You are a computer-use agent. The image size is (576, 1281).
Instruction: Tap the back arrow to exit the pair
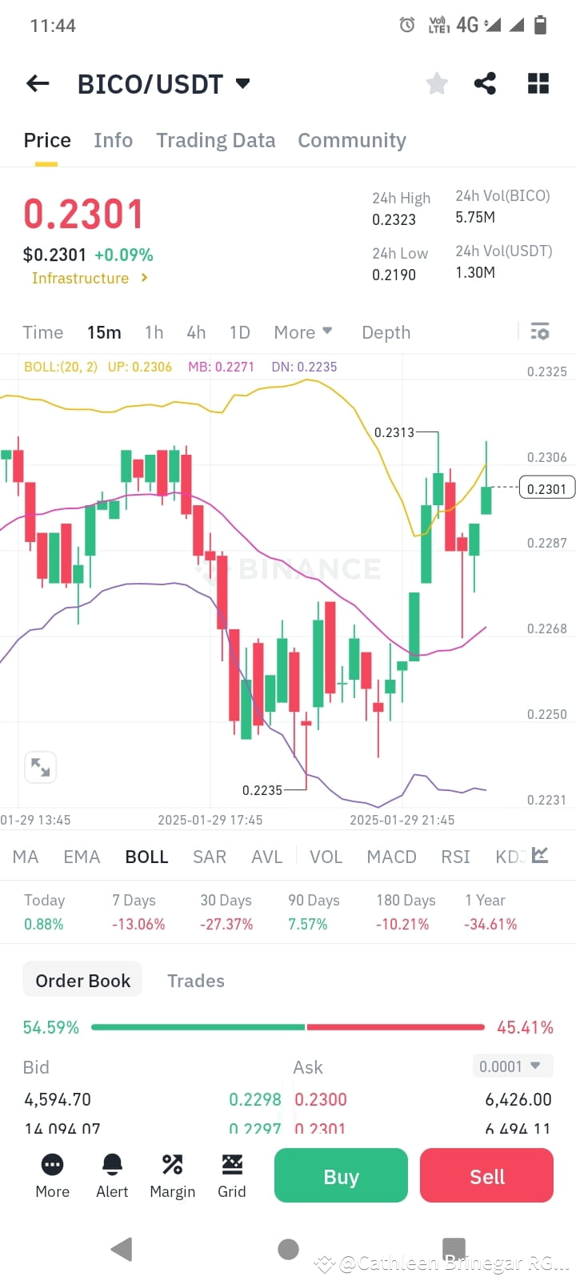click(x=37, y=82)
